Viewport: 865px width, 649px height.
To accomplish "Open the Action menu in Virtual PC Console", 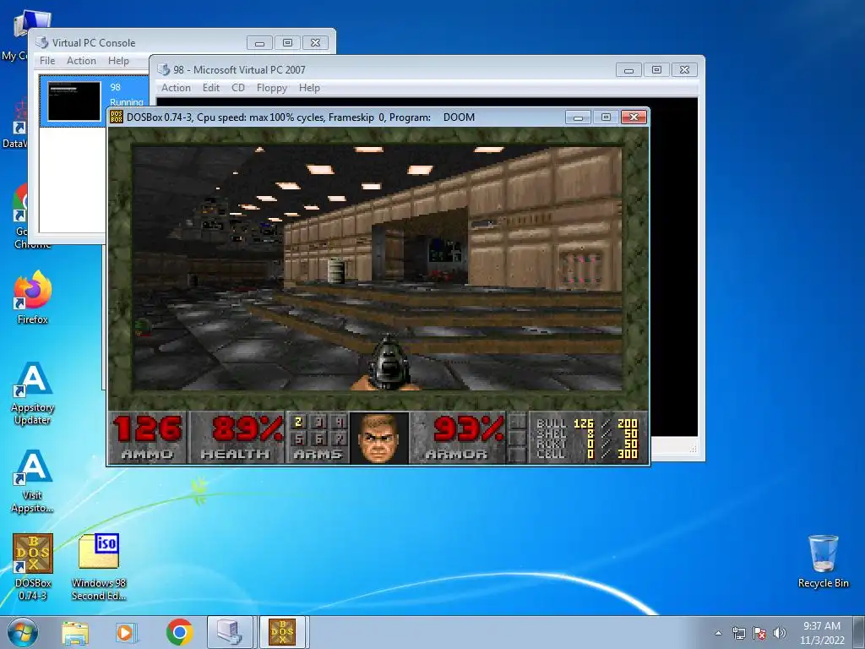I will click(81, 61).
